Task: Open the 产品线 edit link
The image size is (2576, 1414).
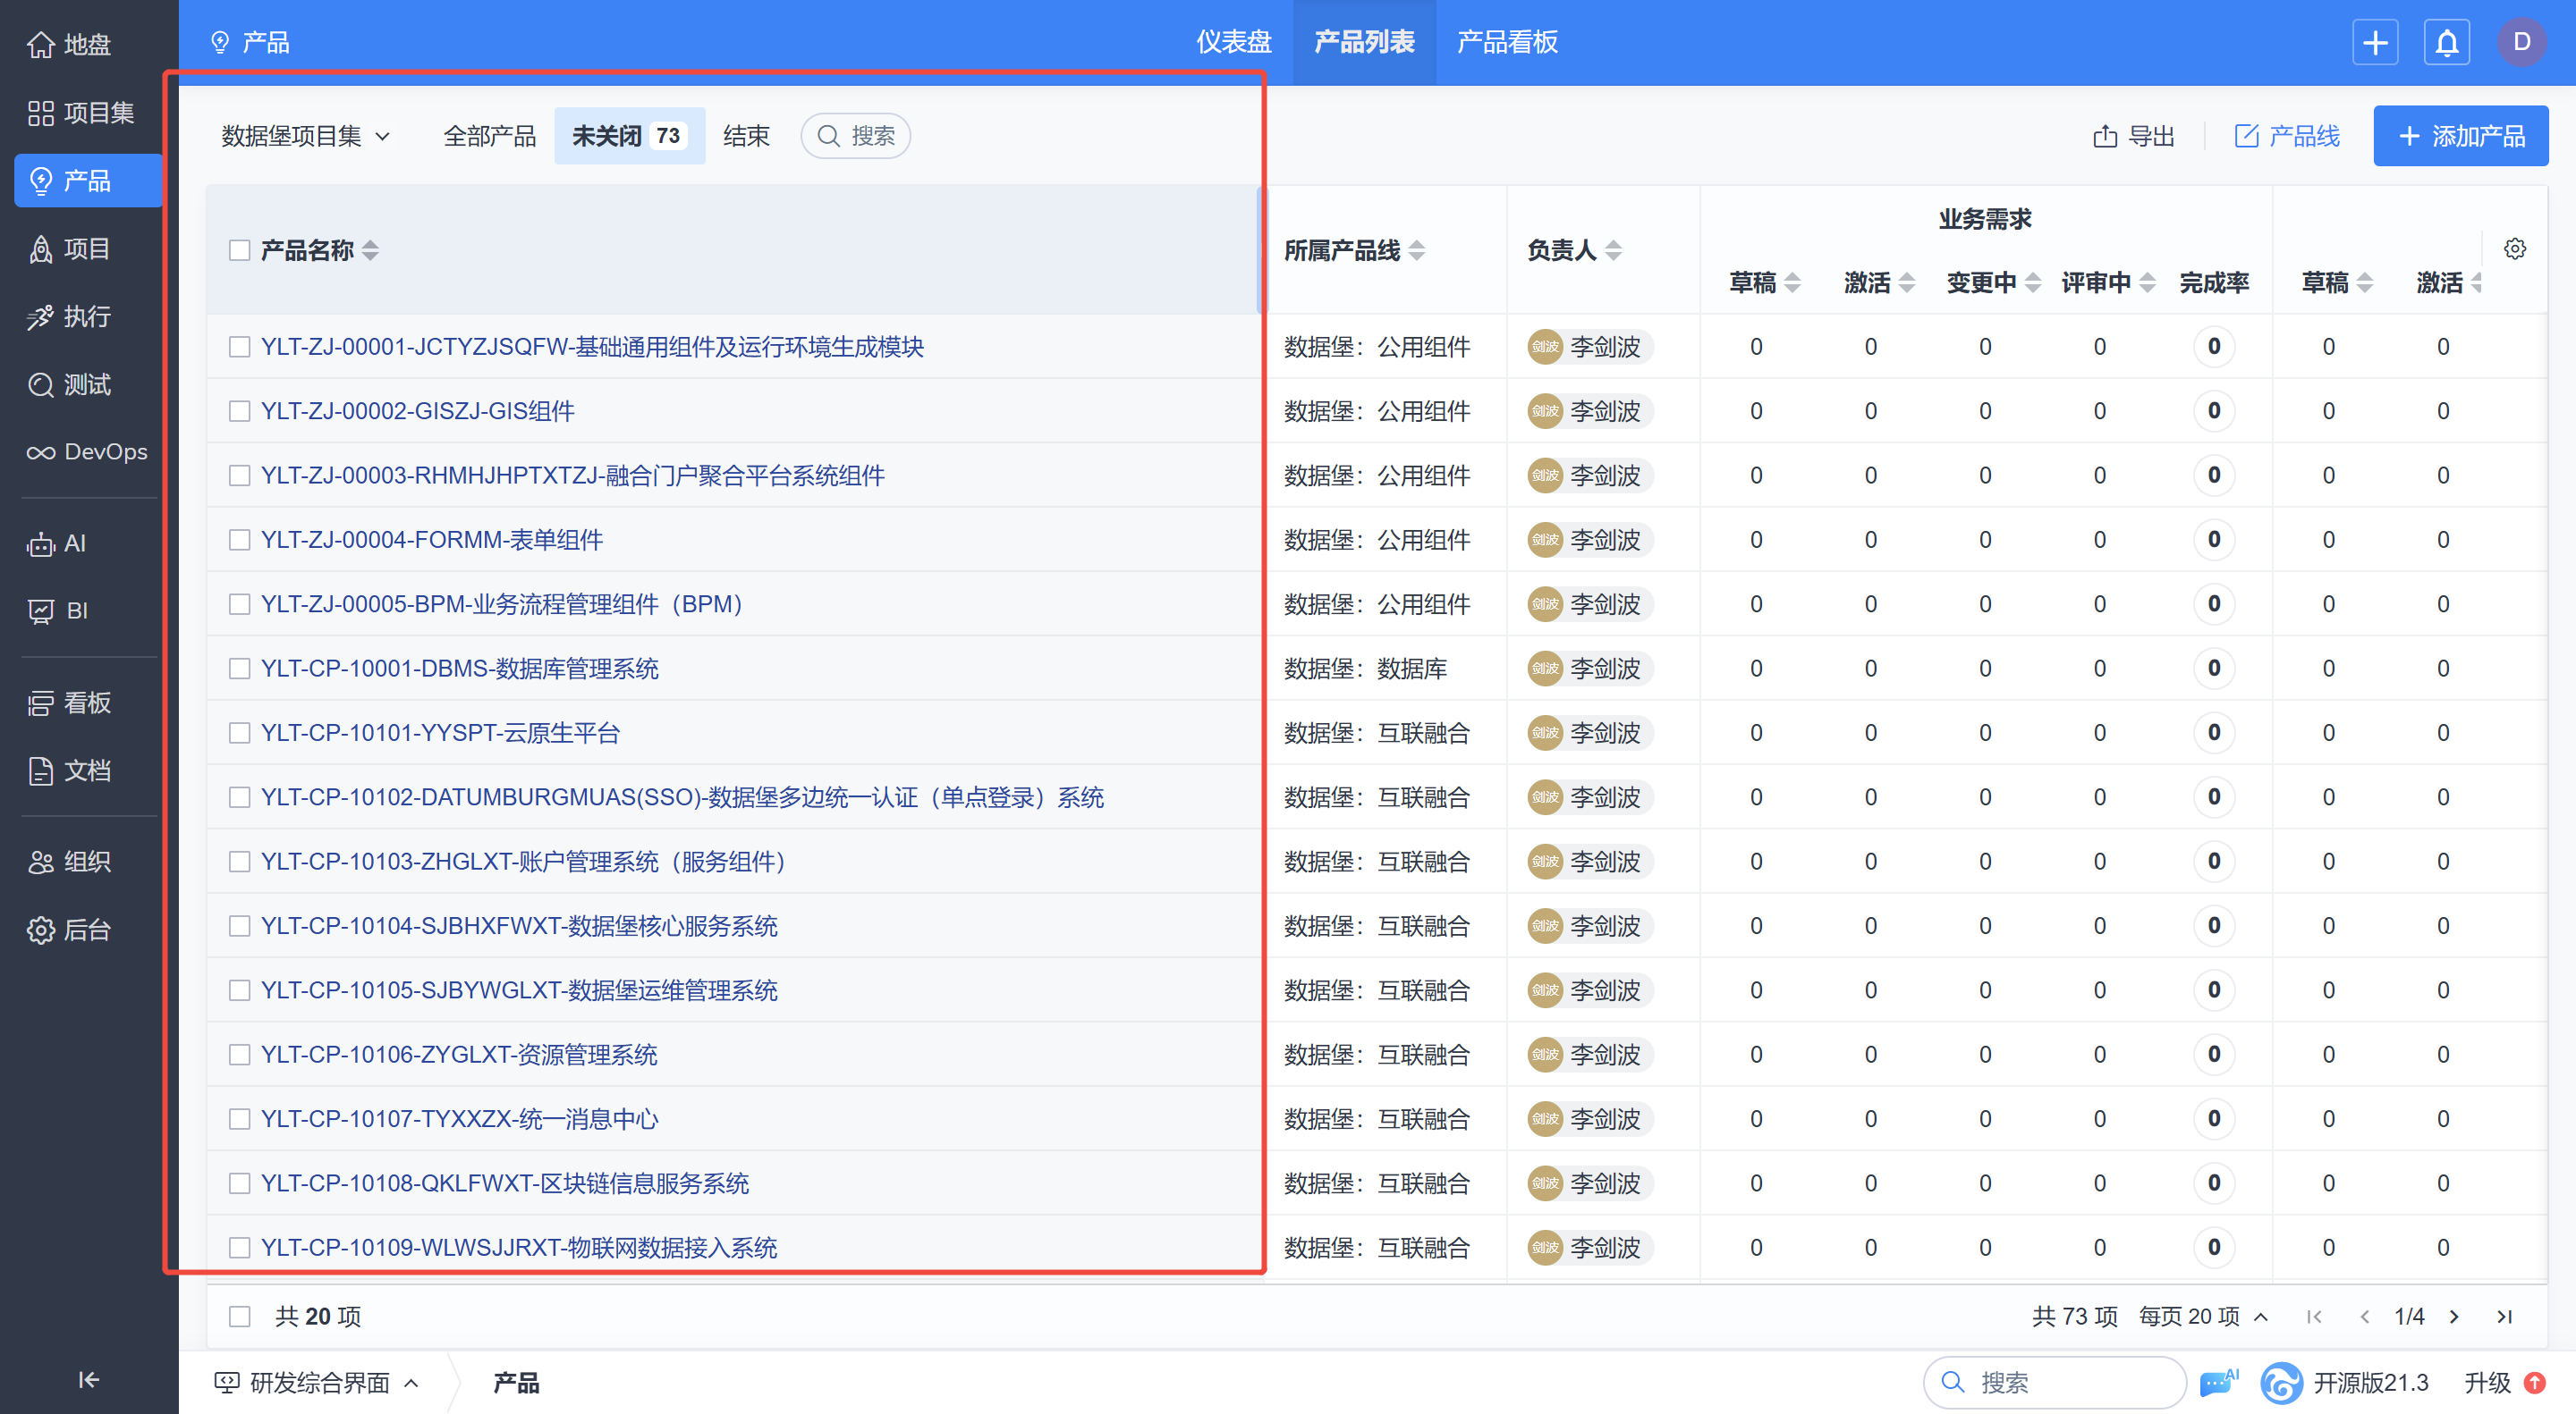Action: (2288, 136)
